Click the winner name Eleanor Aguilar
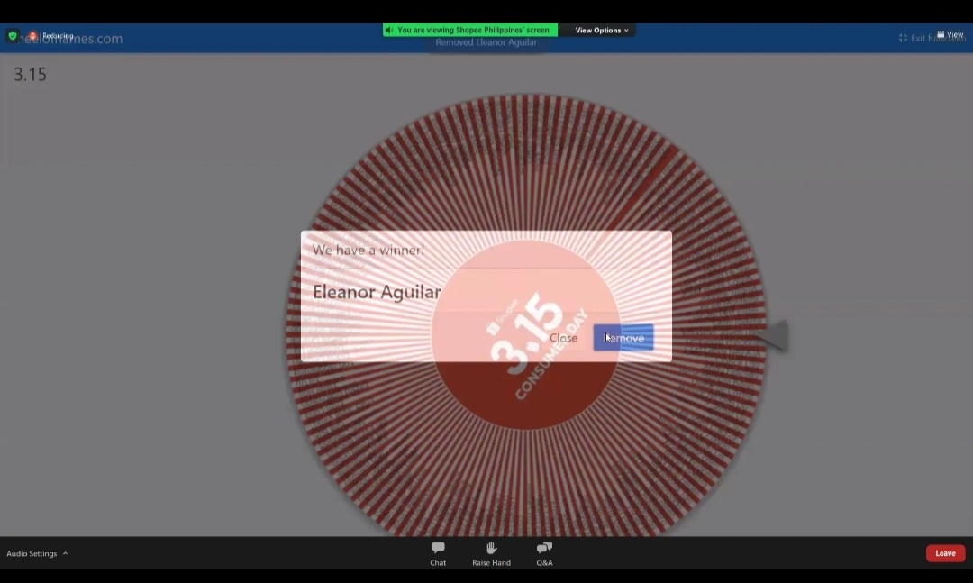 coord(377,291)
